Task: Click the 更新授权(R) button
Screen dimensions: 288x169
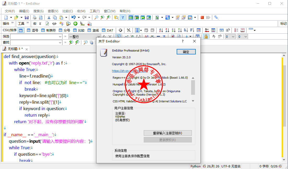Action: click(x=168, y=140)
